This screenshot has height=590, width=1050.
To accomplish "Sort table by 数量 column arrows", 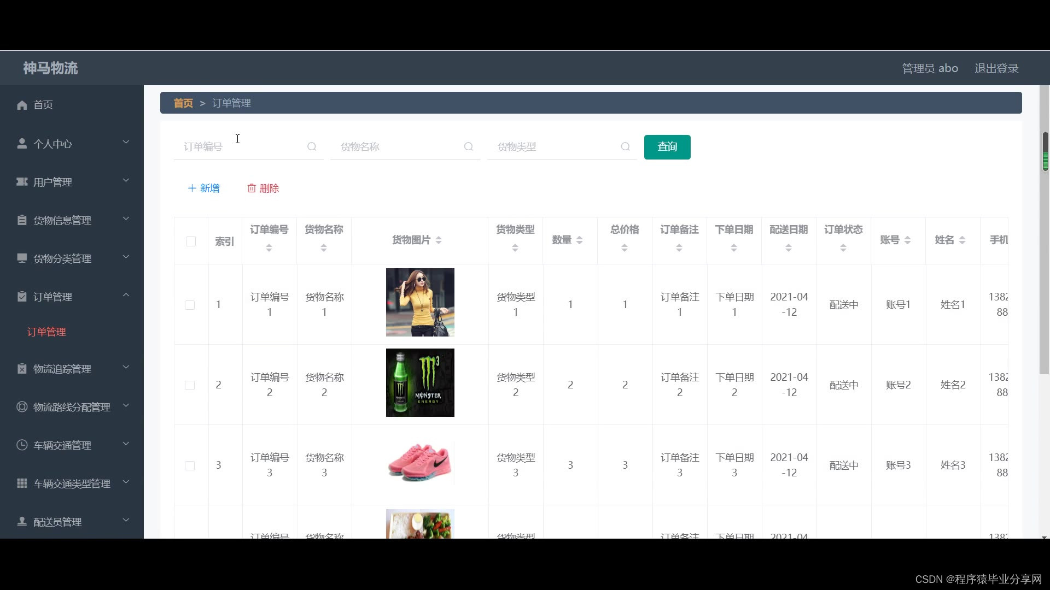I will [579, 240].
